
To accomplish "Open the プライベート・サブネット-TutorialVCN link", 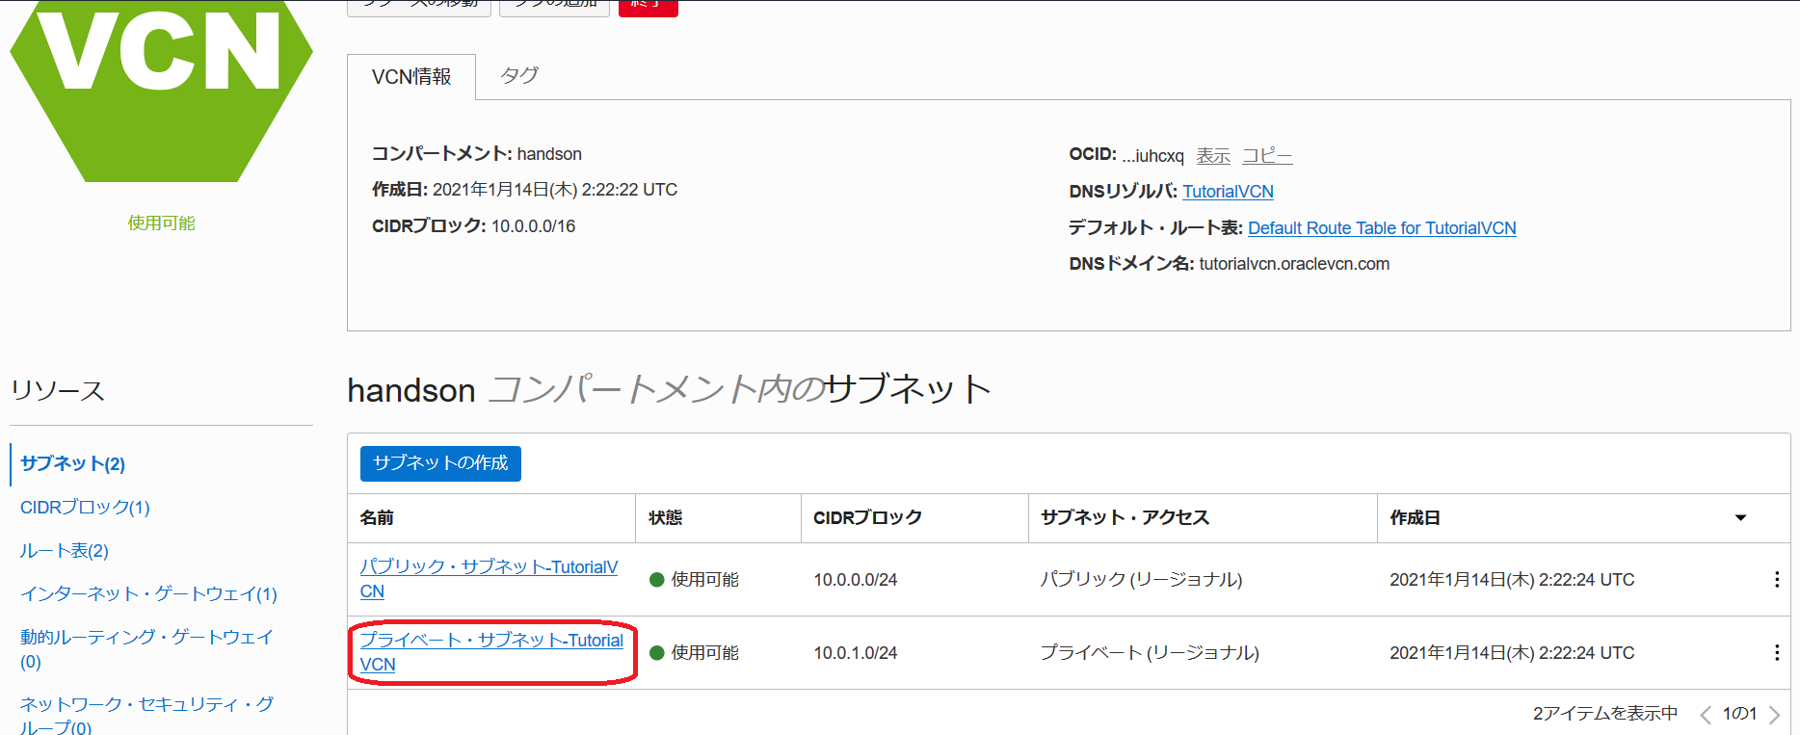I will pos(490,641).
